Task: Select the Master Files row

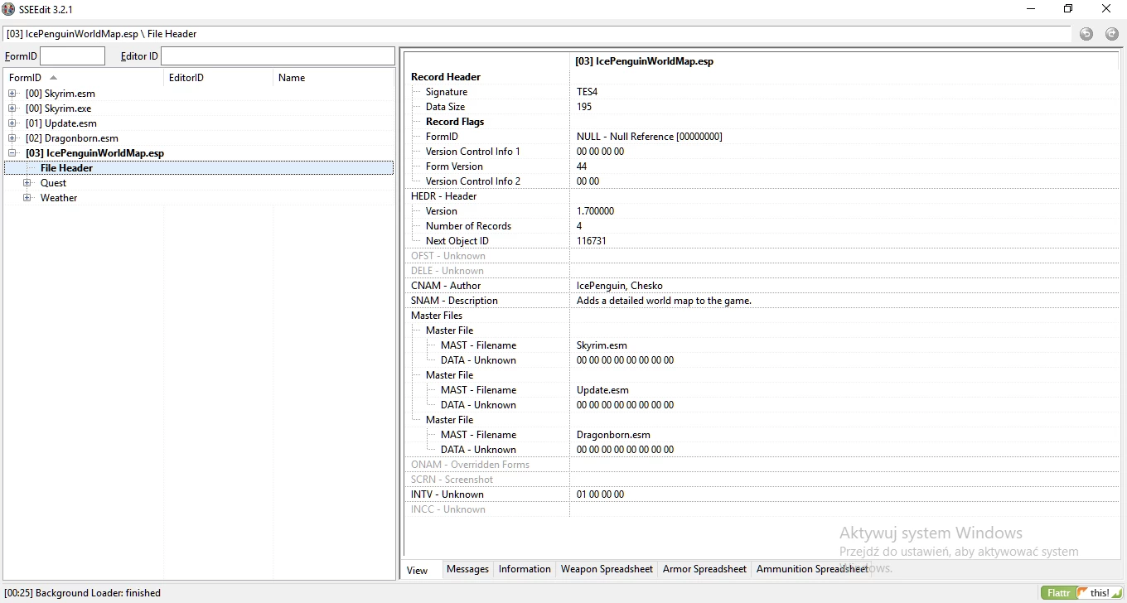Action: pos(761,316)
